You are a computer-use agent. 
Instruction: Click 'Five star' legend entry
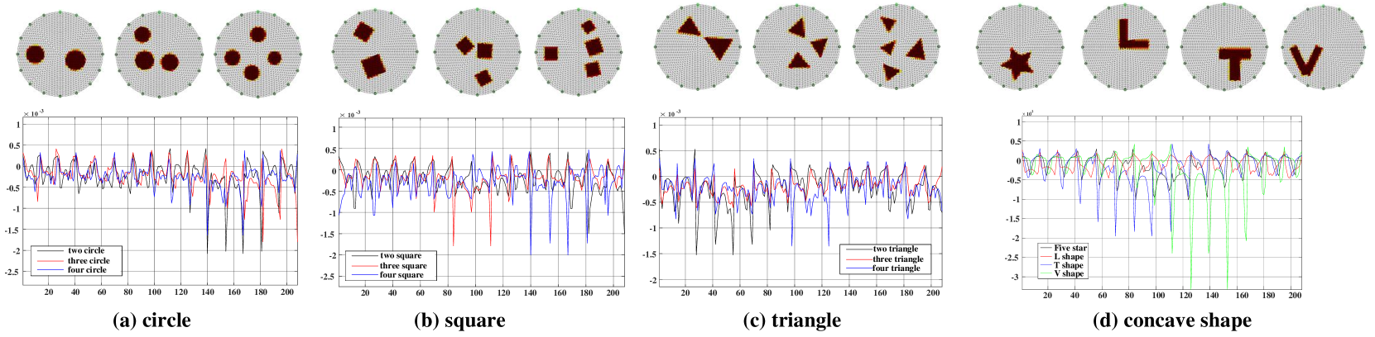(1063, 248)
